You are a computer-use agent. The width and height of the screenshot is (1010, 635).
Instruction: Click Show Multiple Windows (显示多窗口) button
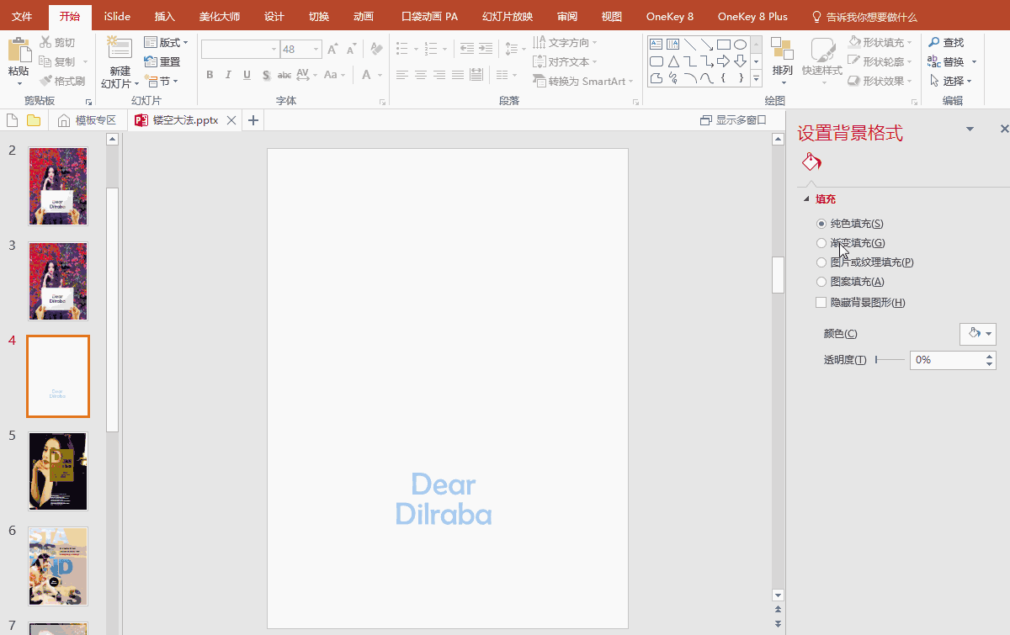click(x=733, y=120)
